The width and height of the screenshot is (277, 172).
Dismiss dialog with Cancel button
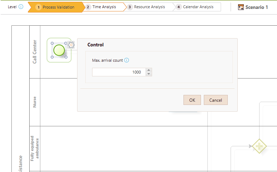pos(216,100)
